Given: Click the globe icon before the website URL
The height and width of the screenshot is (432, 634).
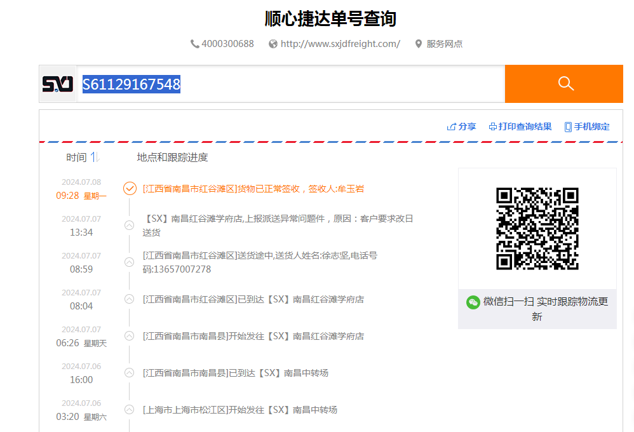Looking at the screenshot, I should [x=273, y=44].
